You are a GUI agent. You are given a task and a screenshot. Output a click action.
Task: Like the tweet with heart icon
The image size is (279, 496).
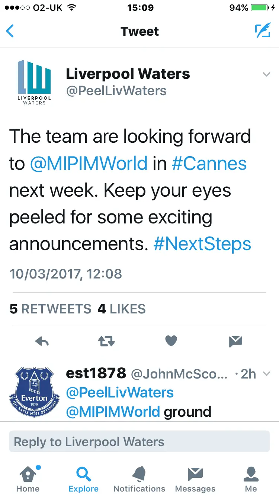tap(171, 341)
